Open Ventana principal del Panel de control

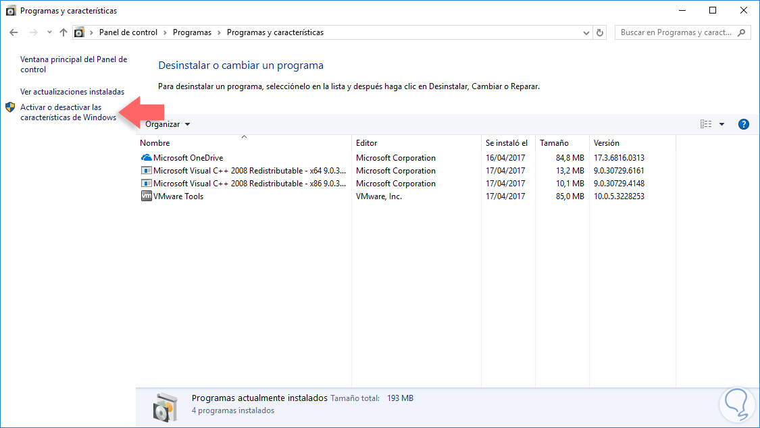[x=74, y=64]
